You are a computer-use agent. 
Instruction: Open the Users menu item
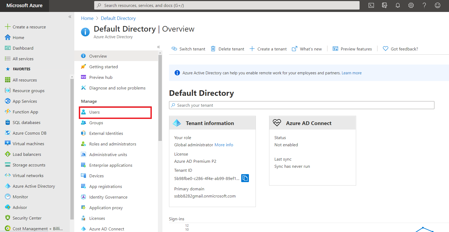[x=94, y=112]
